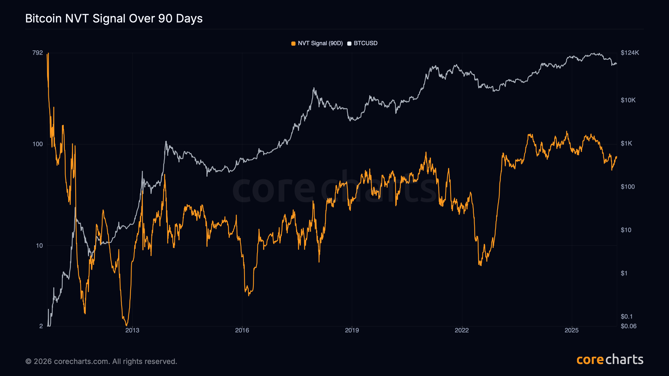Click the 100 left axis label
Image resolution: width=669 pixels, height=376 pixels.
37,144
